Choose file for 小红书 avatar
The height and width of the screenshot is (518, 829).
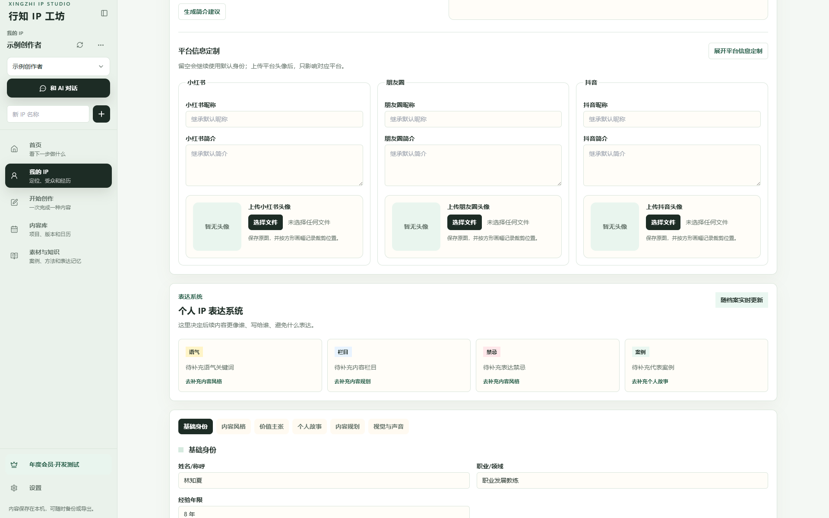click(265, 222)
